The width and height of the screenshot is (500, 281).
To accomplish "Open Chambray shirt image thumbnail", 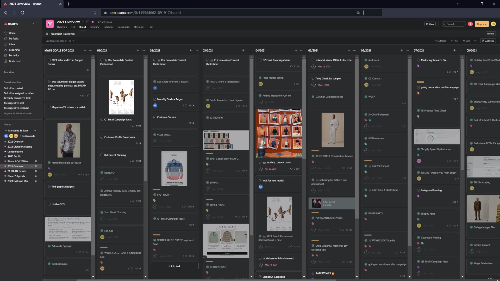I will click(x=174, y=169).
